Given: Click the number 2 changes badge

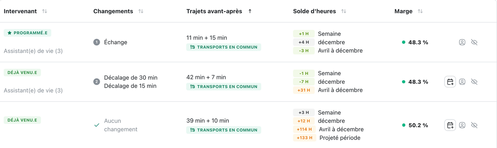Looking at the screenshot, I should coord(97,82).
